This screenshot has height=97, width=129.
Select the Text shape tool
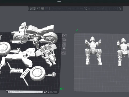pos(86,9)
